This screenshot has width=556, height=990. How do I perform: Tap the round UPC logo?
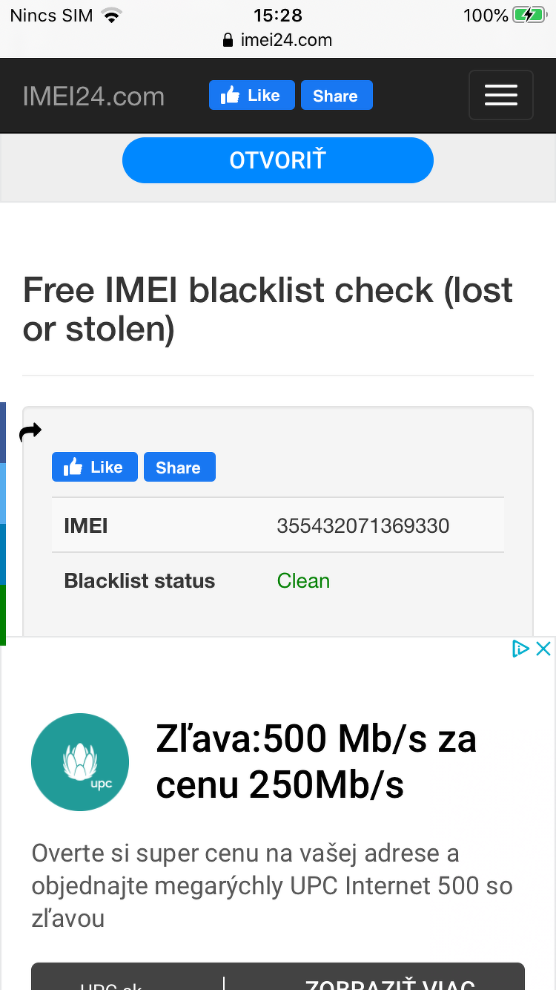pos(80,762)
